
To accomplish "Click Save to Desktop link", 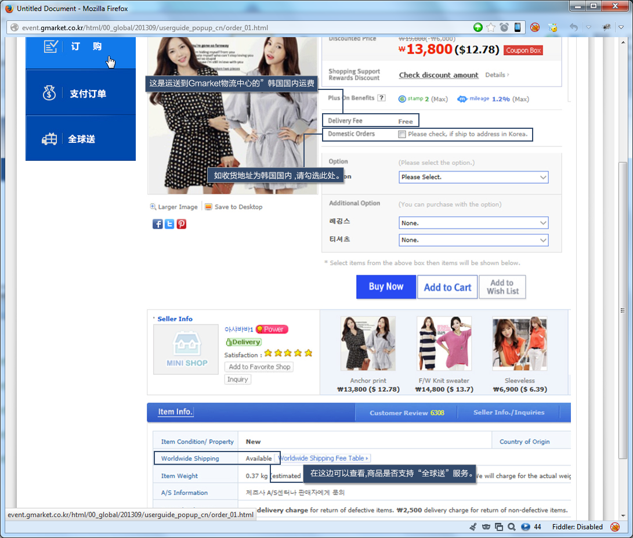I will [234, 207].
